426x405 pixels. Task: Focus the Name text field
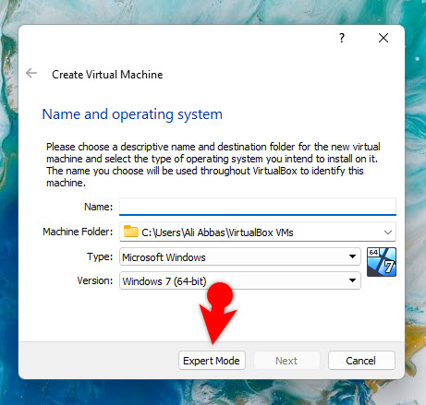click(x=258, y=207)
